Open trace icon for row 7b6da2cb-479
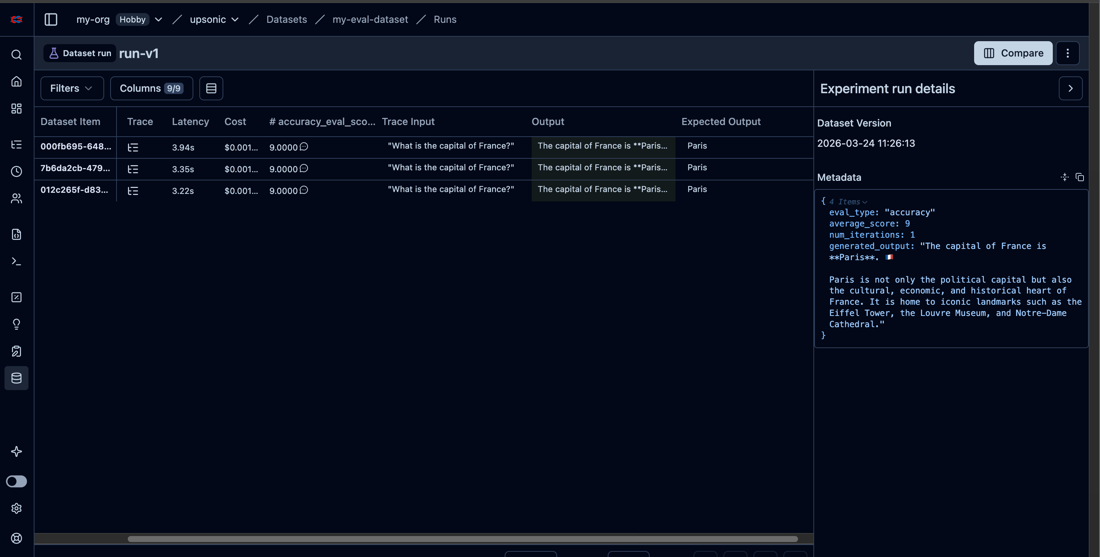The width and height of the screenshot is (1100, 557). [x=133, y=169]
